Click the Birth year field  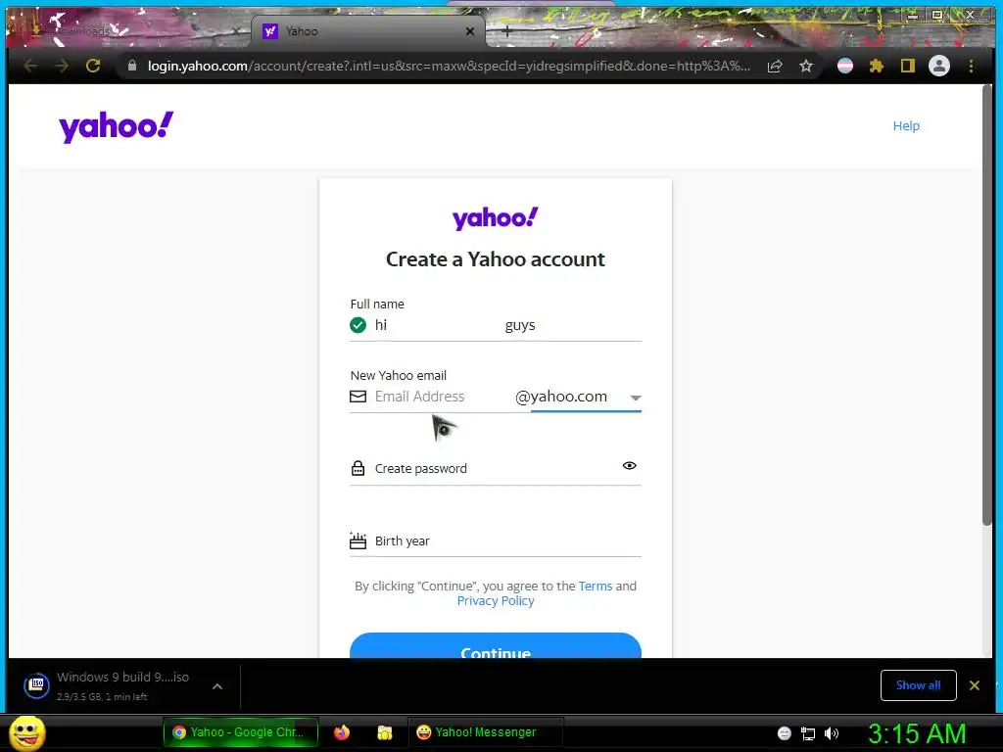point(496,540)
